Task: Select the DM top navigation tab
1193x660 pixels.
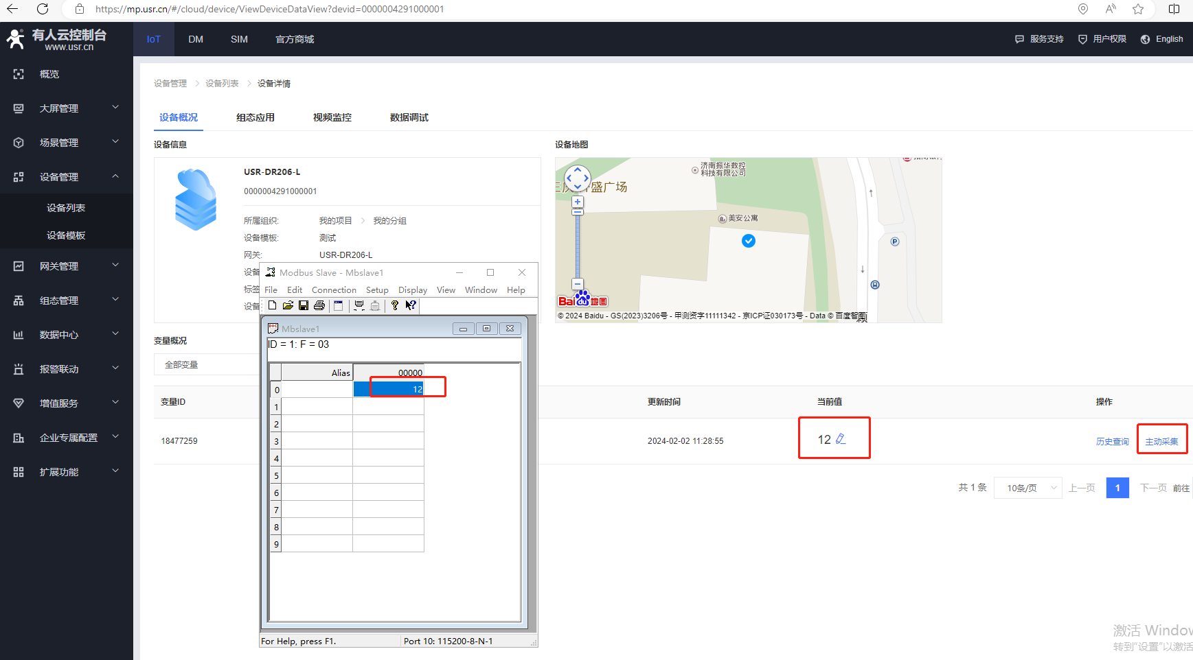Action: pyautogui.click(x=196, y=39)
